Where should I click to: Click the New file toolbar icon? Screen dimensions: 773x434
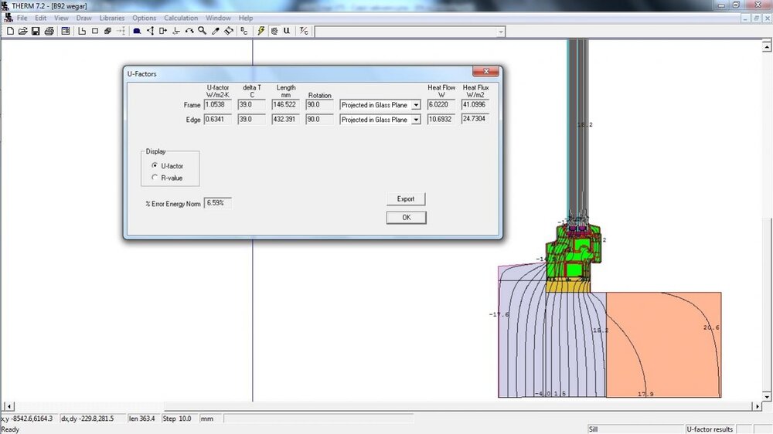click(x=11, y=31)
